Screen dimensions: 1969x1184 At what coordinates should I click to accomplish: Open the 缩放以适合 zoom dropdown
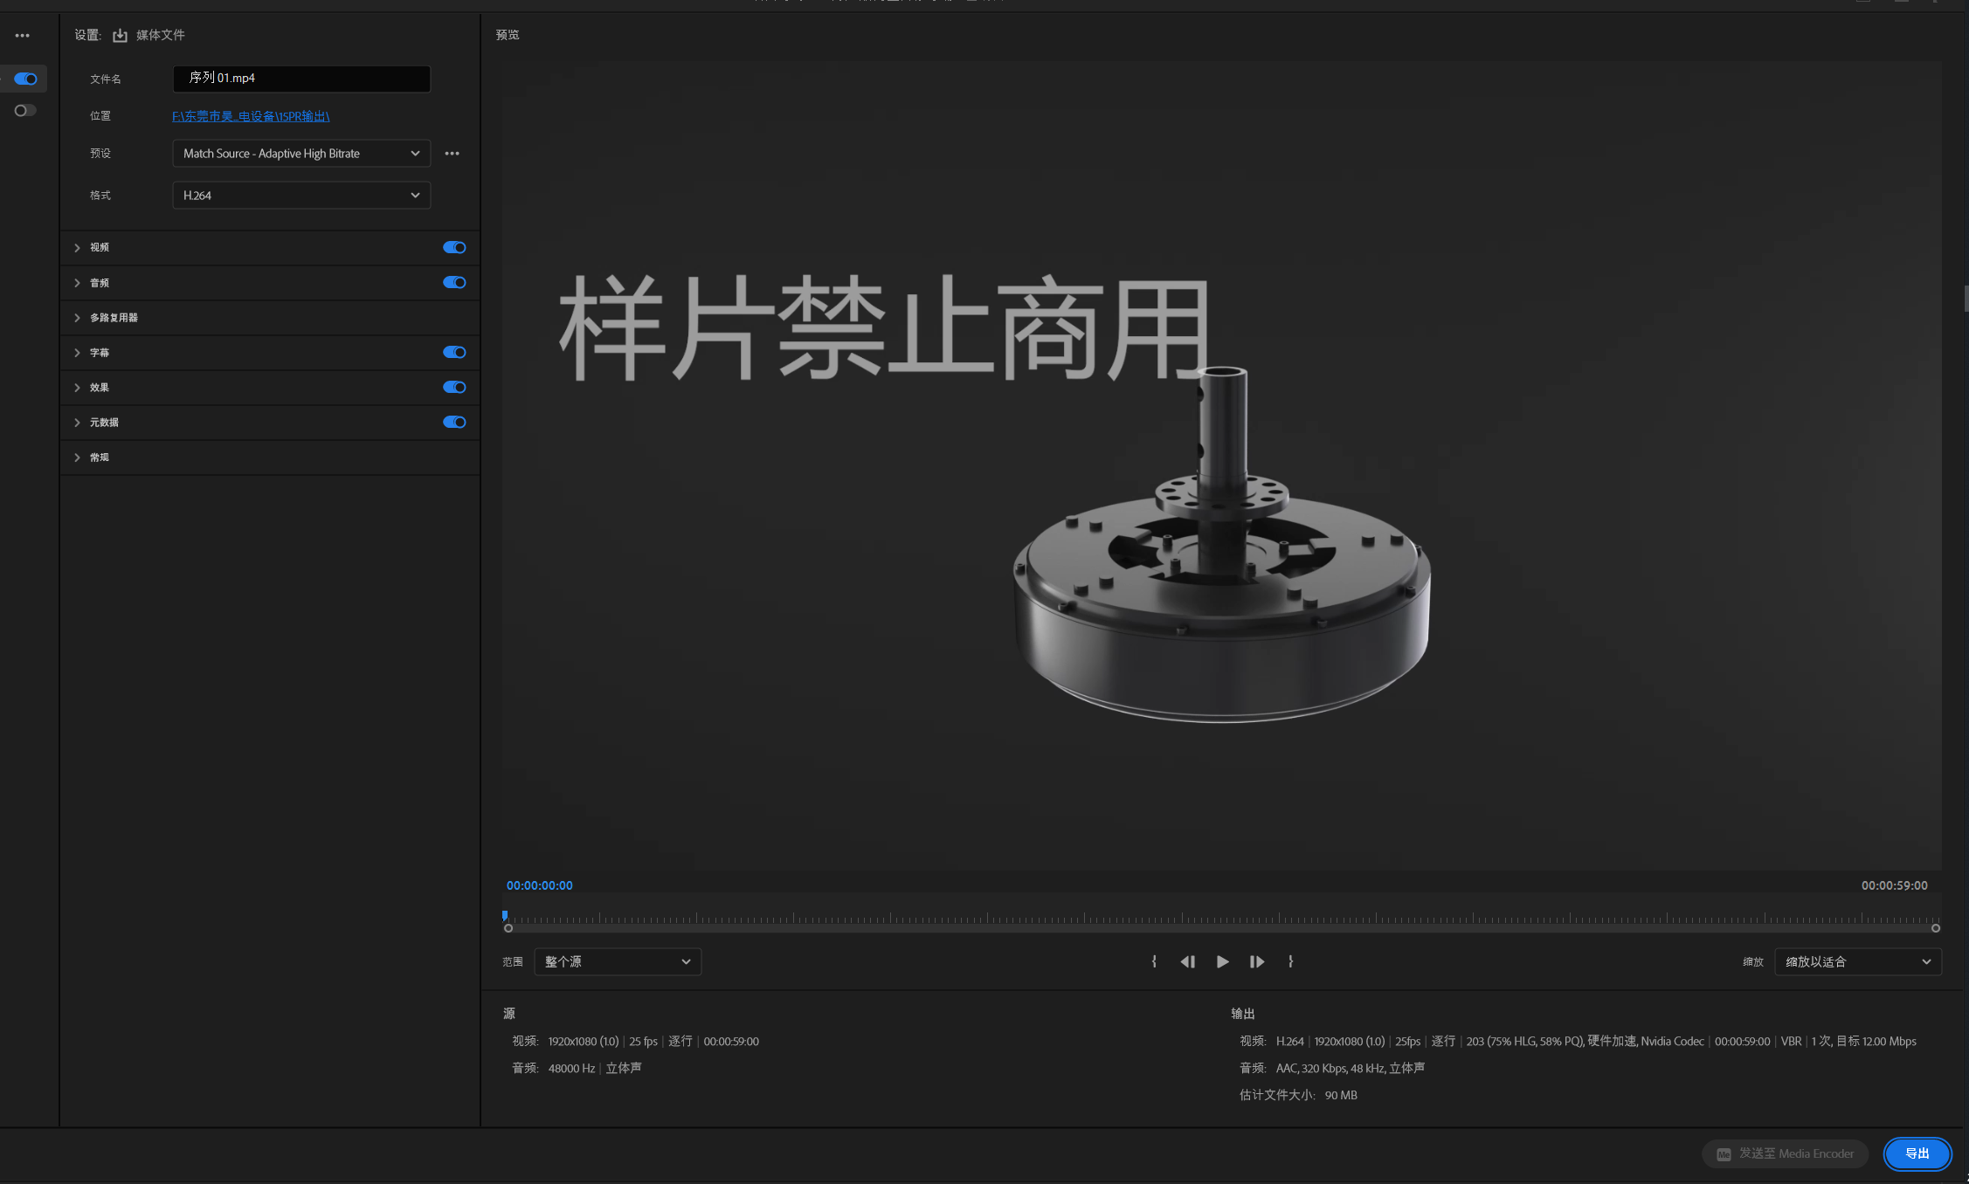coord(1857,961)
